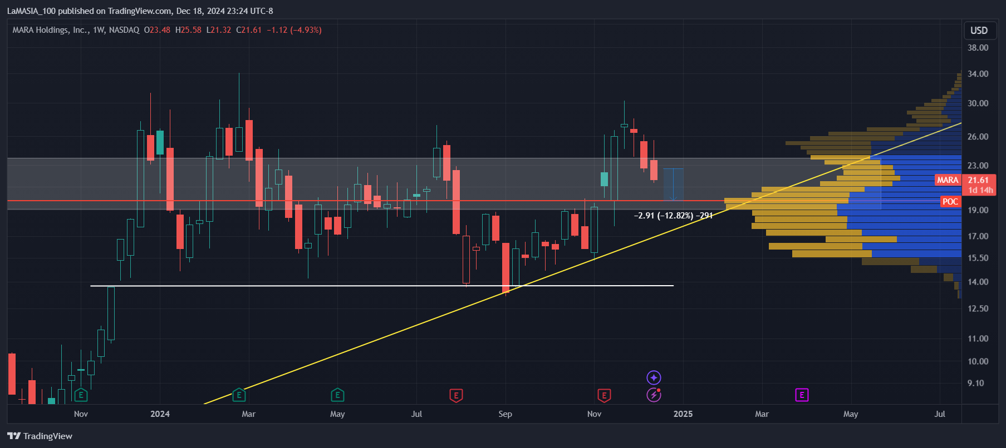The height and width of the screenshot is (448, 1006).
Task: Click the red POC label
Action: pyautogui.click(x=950, y=202)
